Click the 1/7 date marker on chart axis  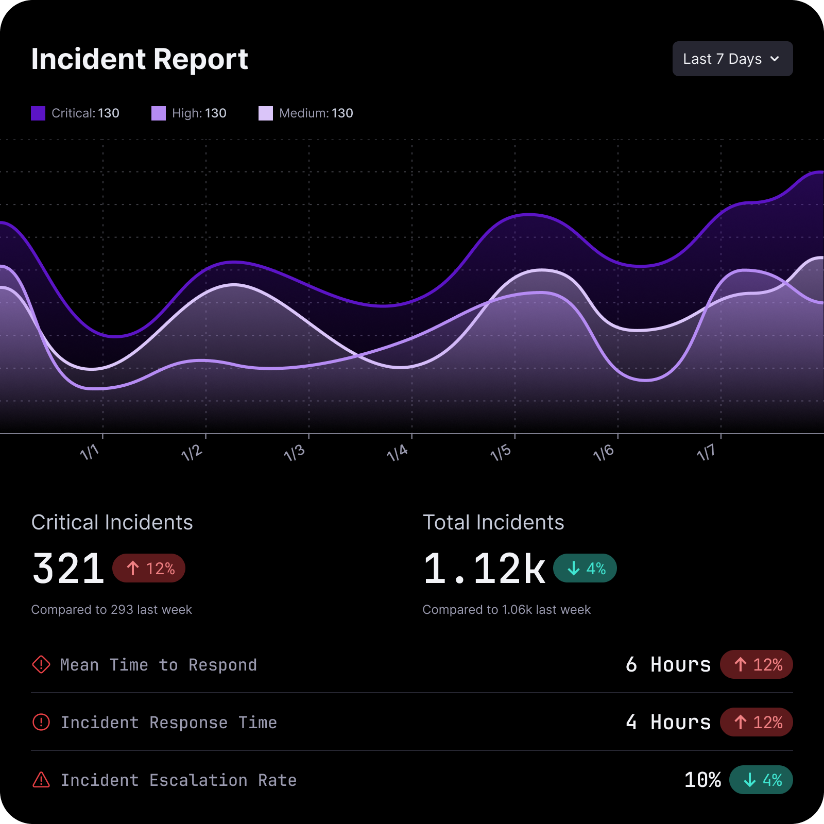click(706, 453)
